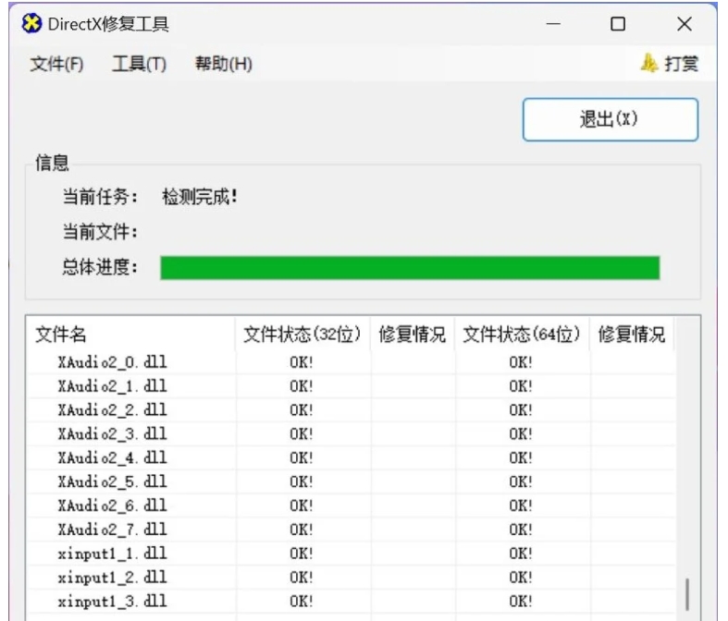Click the 文件状态(32位) column header
This screenshot has height=621, width=728.
click(302, 335)
